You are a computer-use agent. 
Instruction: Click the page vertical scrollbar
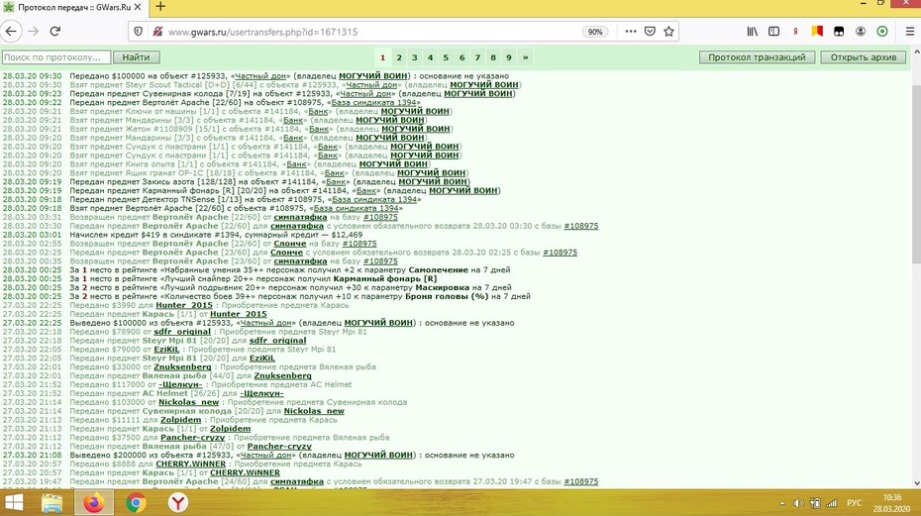(916, 174)
